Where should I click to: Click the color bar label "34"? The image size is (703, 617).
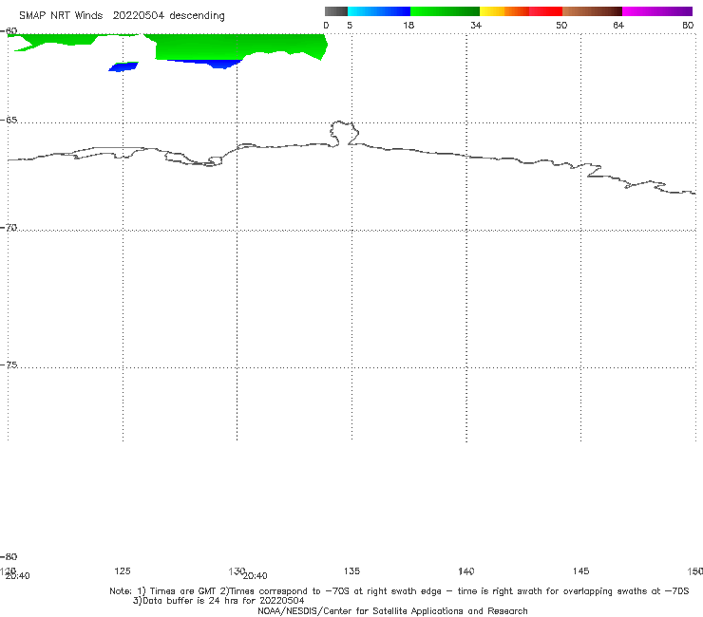coord(476,26)
